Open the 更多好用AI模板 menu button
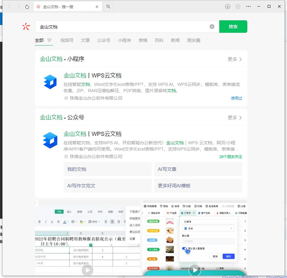Image resolution: width=287 pixels, height=278 pixels. (198, 186)
